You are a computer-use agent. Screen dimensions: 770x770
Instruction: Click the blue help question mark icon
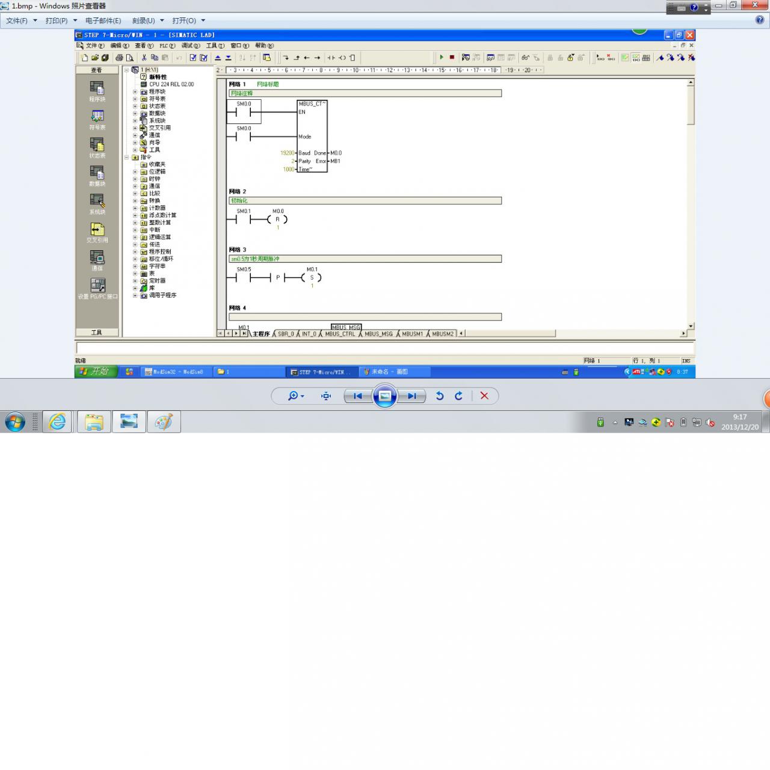click(760, 20)
